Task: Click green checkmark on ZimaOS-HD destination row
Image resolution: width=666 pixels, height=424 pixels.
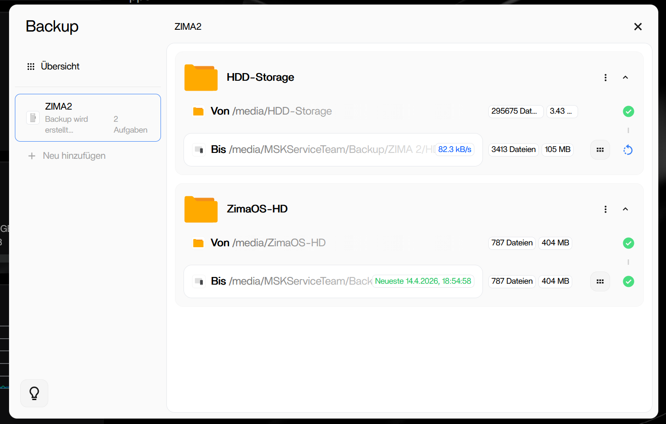Action: point(628,281)
